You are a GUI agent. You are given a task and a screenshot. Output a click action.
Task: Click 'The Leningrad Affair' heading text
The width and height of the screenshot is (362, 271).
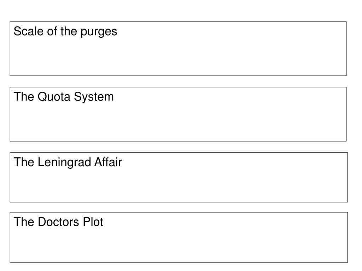tap(68, 162)
